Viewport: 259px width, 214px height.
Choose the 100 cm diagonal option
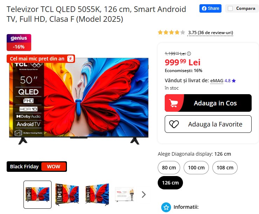[196, 168]
